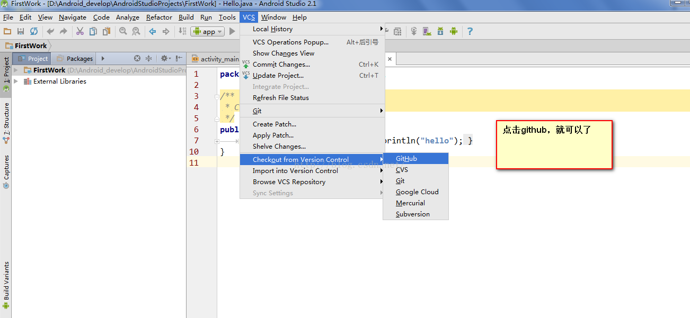This screenshot has height=318, width=690.
Task: Click the Help question mark icon
Action: pos(470,32)
